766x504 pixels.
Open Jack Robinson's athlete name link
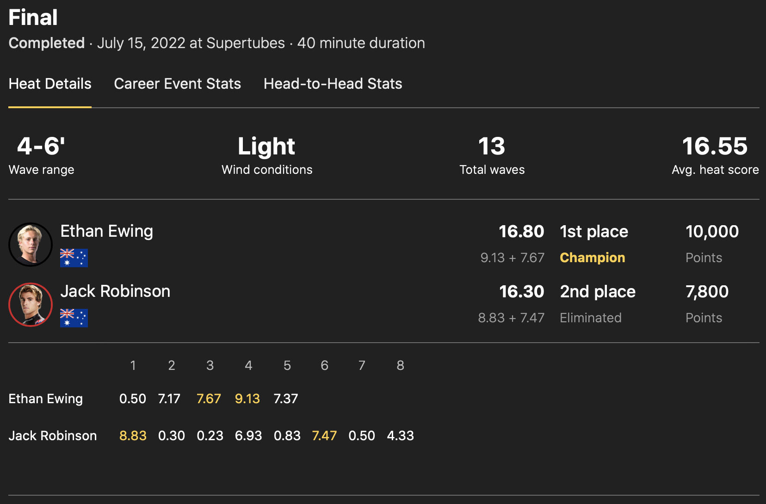point(115,291)
